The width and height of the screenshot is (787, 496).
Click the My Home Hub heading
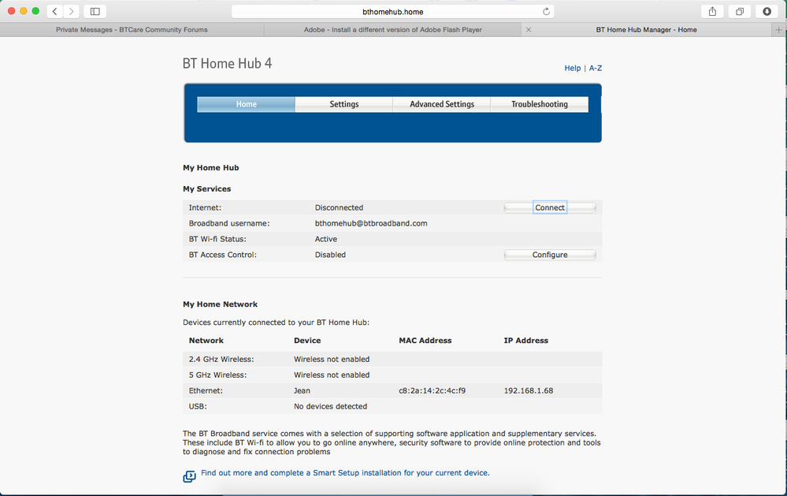click(x=211, y=168)
